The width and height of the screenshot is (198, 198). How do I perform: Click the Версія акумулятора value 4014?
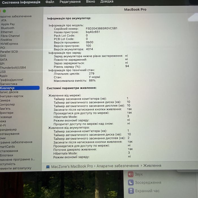click(89, 49)
